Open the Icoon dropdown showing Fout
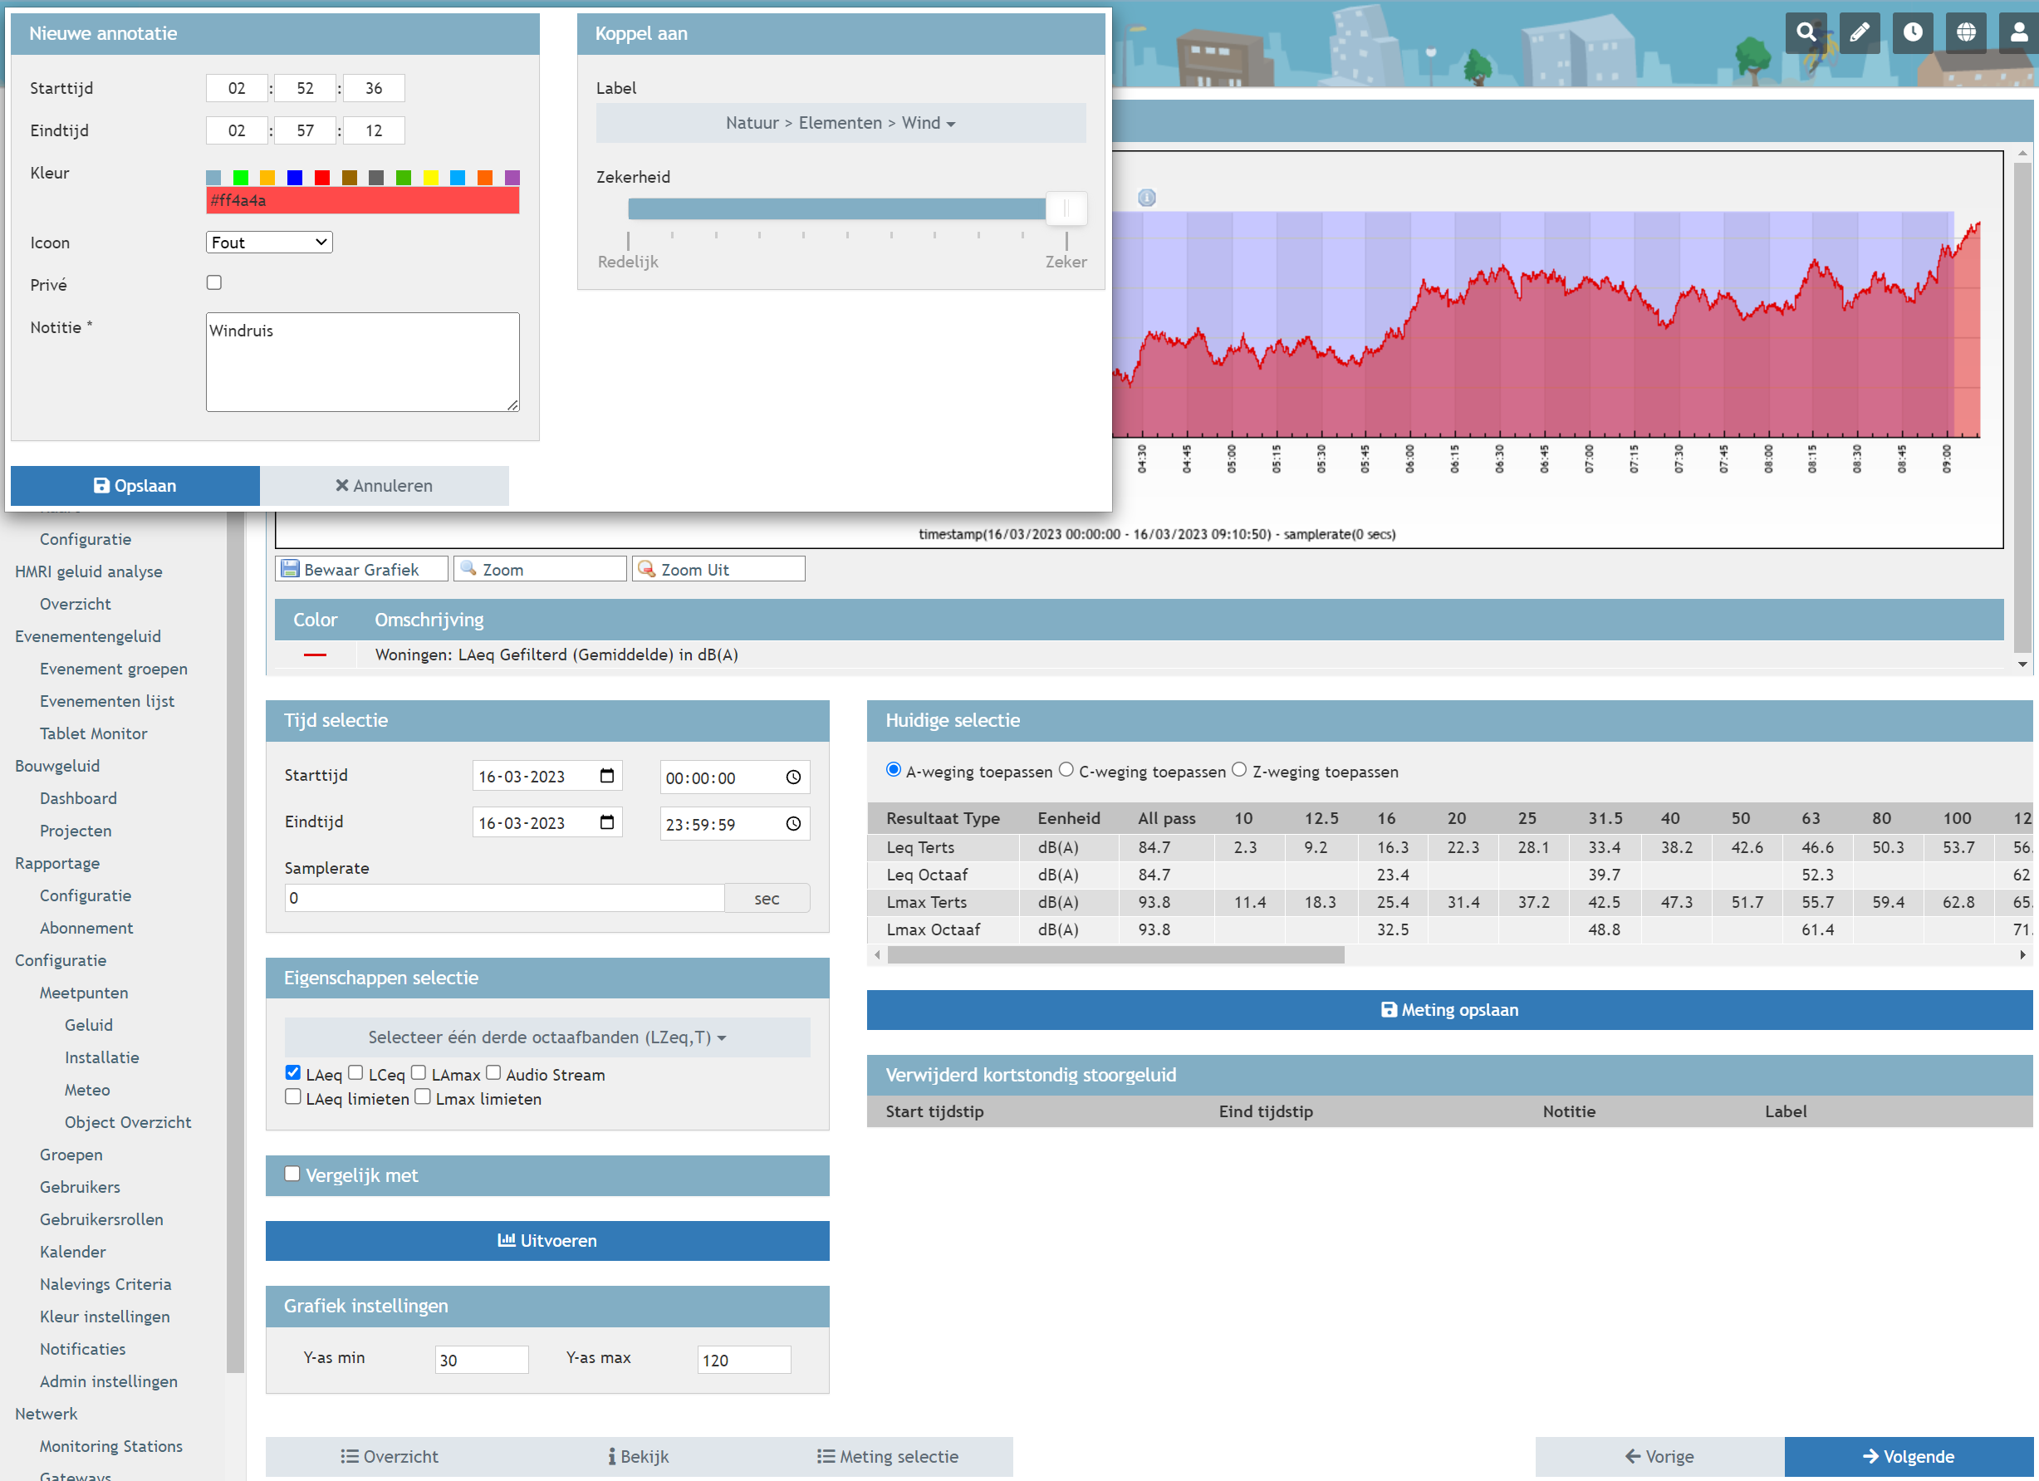 click(x=269, y=243)
